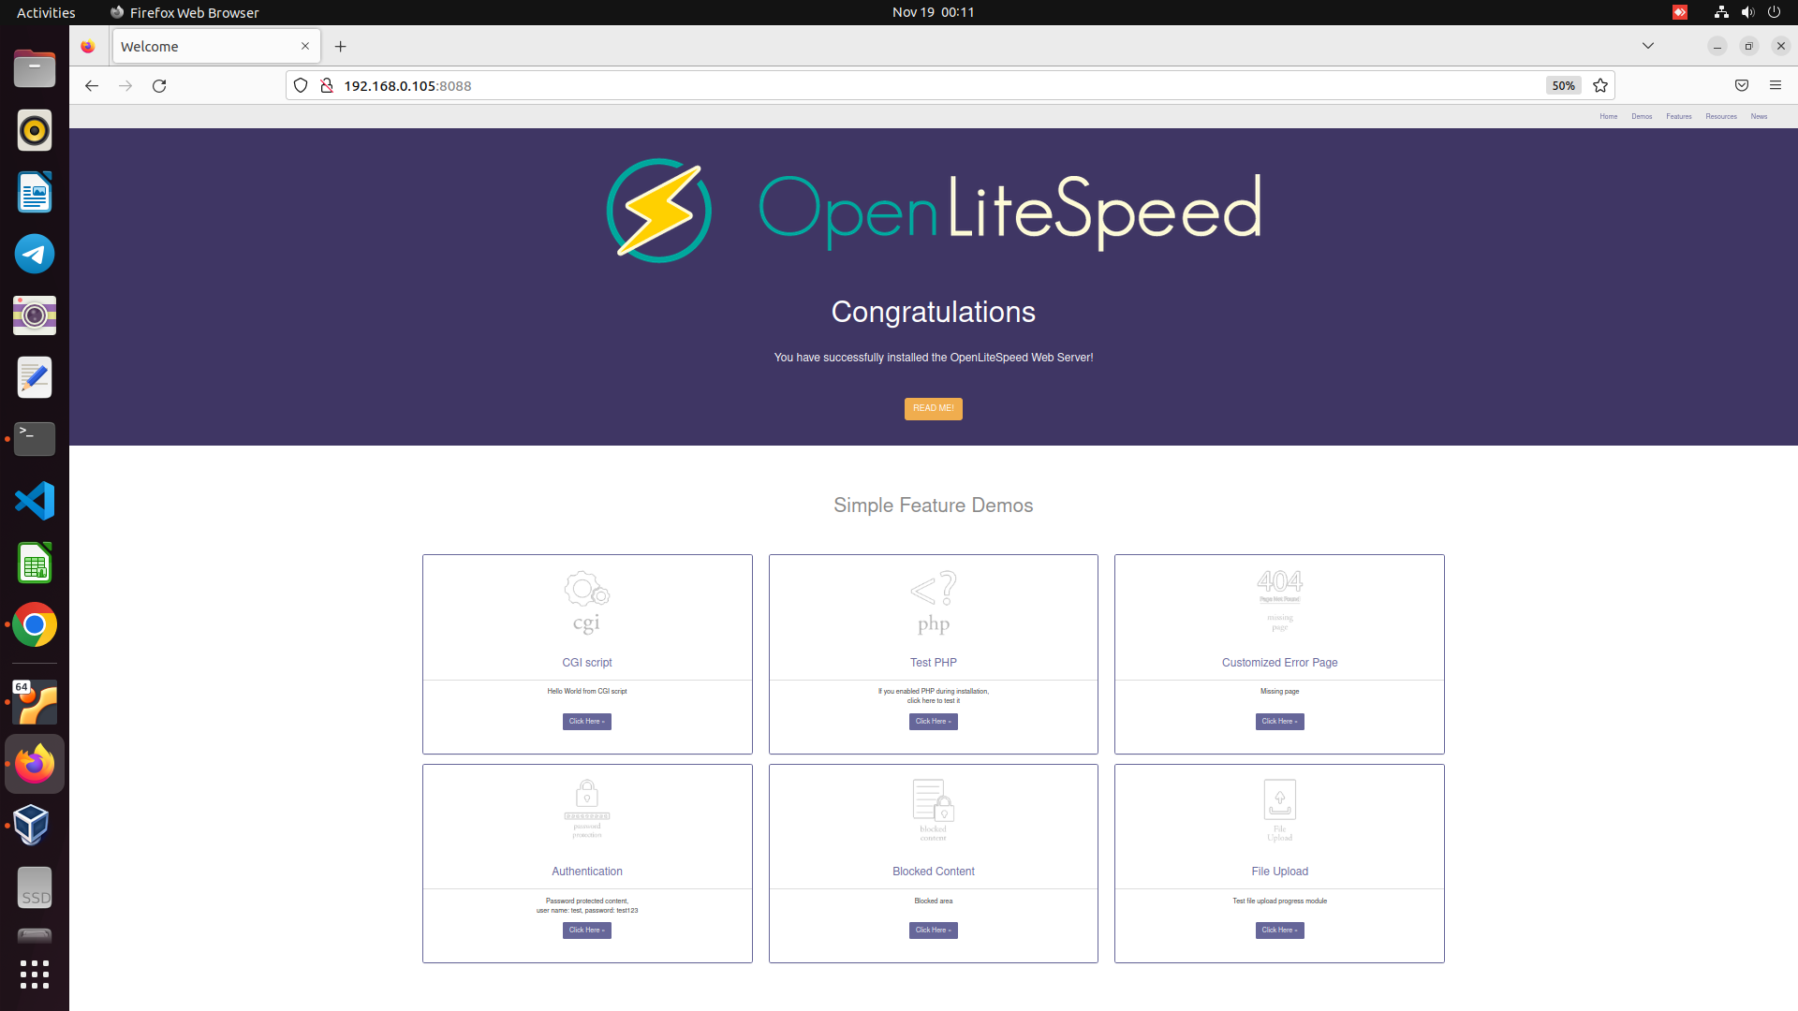Open a new browser tab

[x=341, y=46]
